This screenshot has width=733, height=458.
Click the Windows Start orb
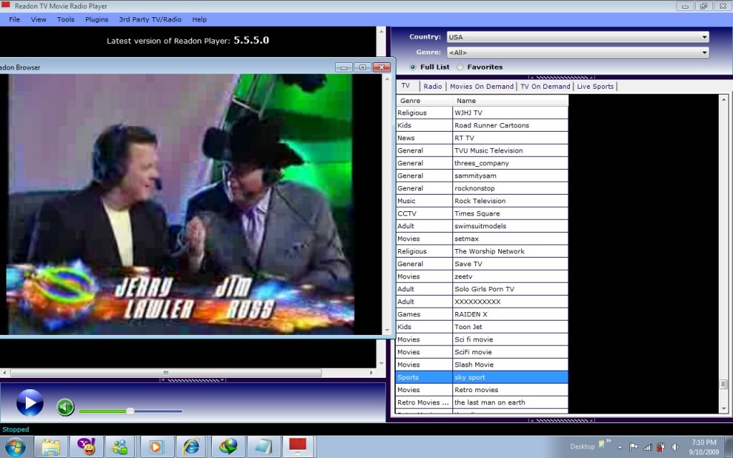click(x=14, y=447)
